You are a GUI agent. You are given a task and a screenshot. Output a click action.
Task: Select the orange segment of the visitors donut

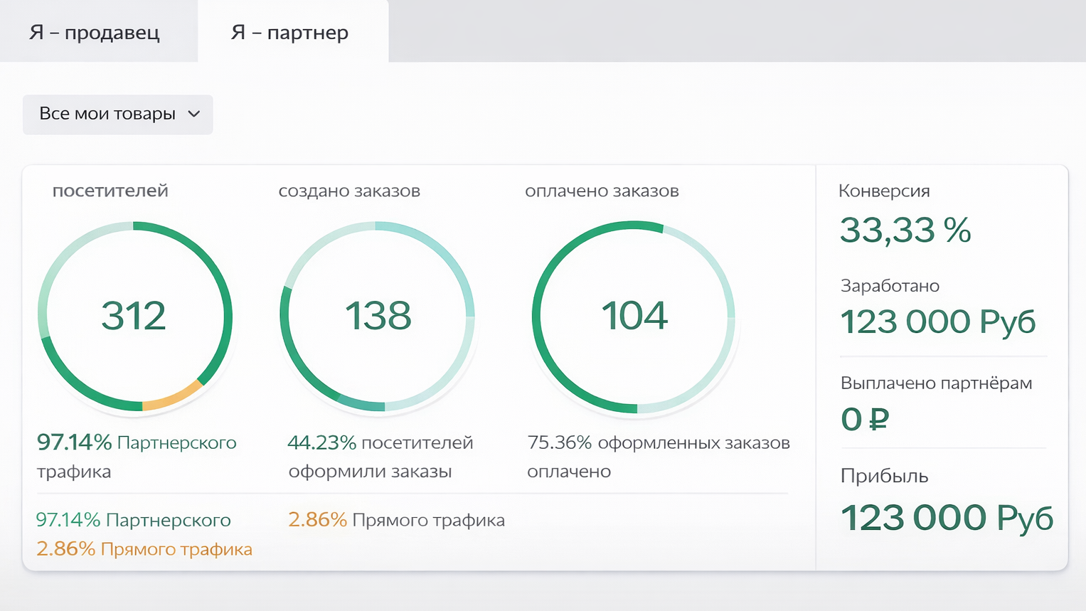174,396
